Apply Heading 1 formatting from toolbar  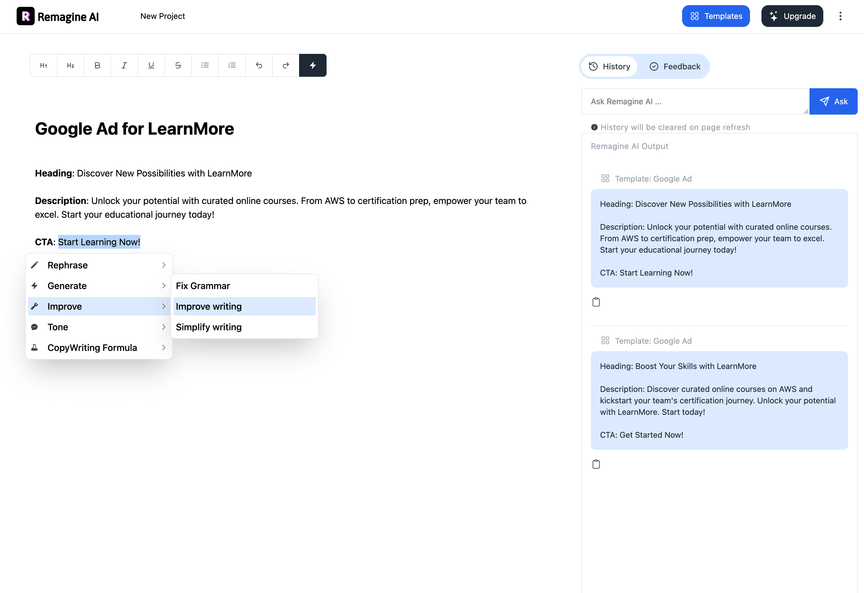click(44, 65)
